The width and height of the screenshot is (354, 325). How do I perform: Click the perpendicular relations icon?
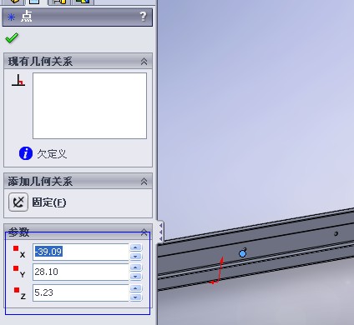click(18, 80)
